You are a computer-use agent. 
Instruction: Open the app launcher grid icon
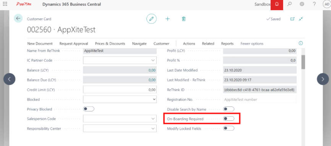click(5, 4)
